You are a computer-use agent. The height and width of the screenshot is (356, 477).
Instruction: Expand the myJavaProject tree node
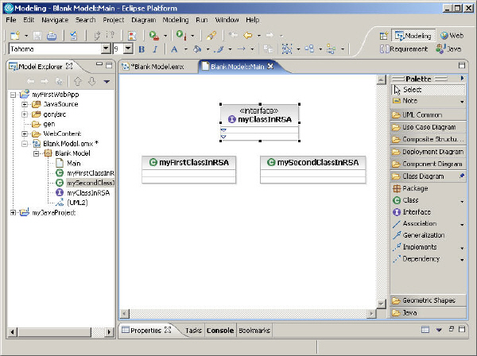pos(13,213)
